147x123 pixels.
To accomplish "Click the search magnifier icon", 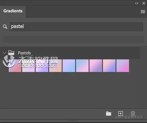I will 5,27.
